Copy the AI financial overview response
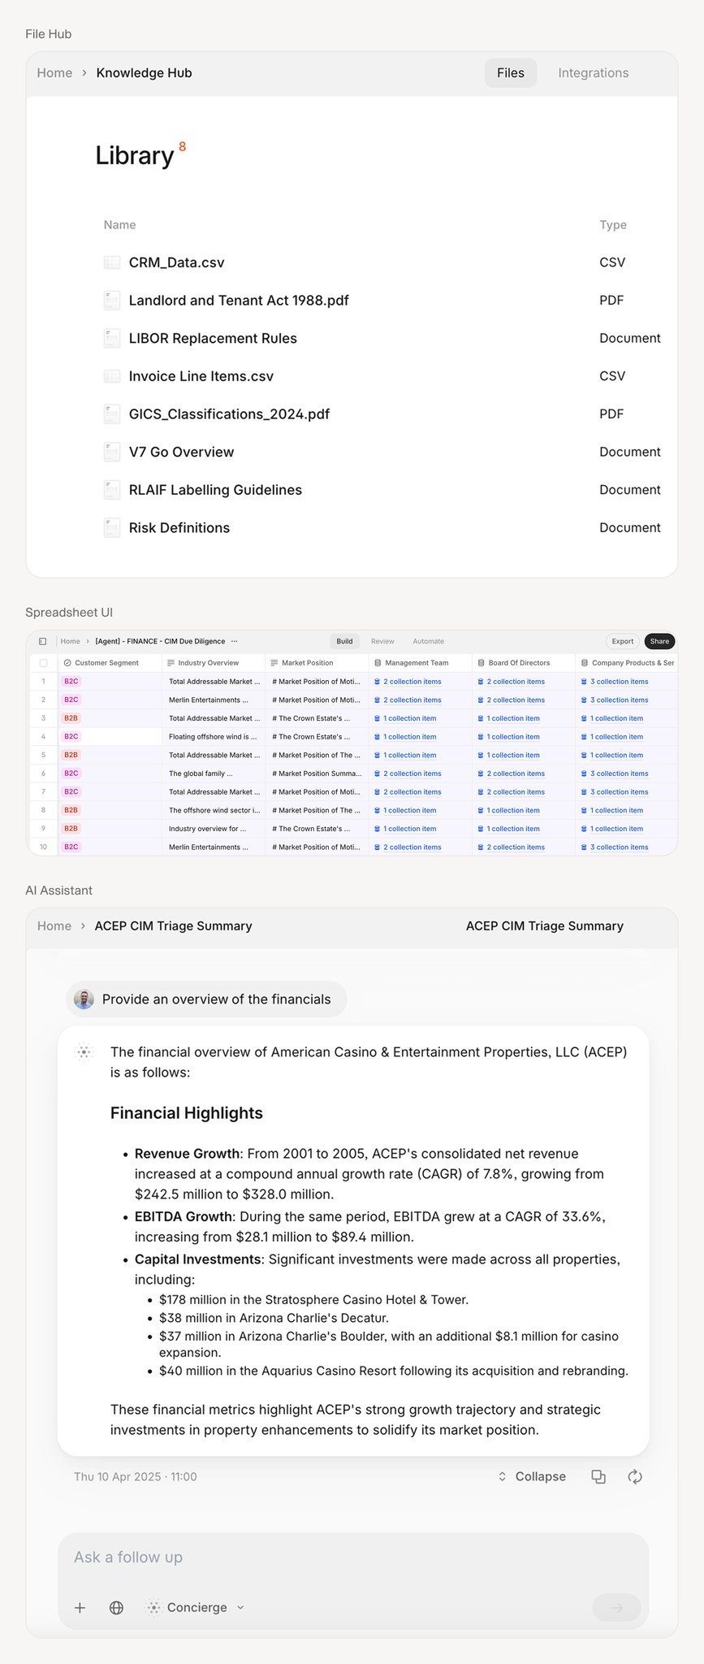The height and width of the screenshot is (1664, 704). point(598,1476)
